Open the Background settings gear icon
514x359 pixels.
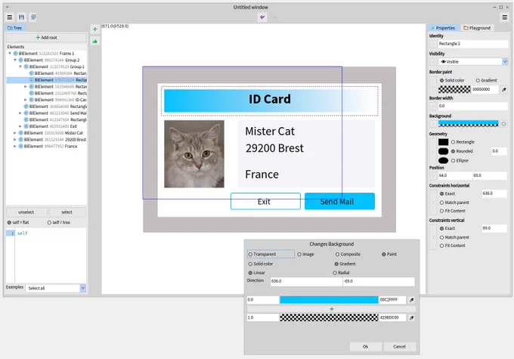504,124
